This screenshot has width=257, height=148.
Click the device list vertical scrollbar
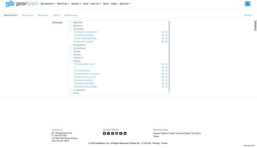pyautogui.click(x=169, y=56)
